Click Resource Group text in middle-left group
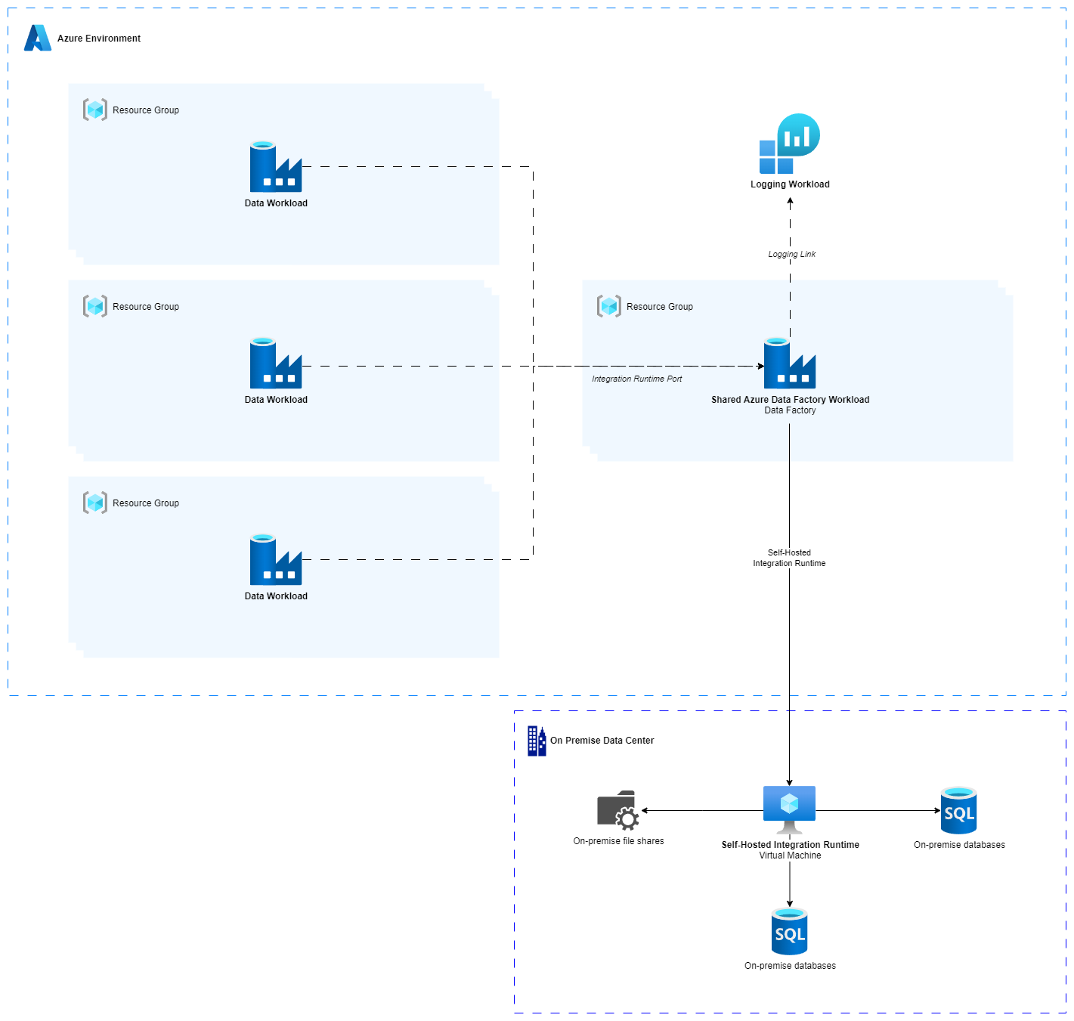The width and height of the screenshot is (1074, 1021). (146, 307)
